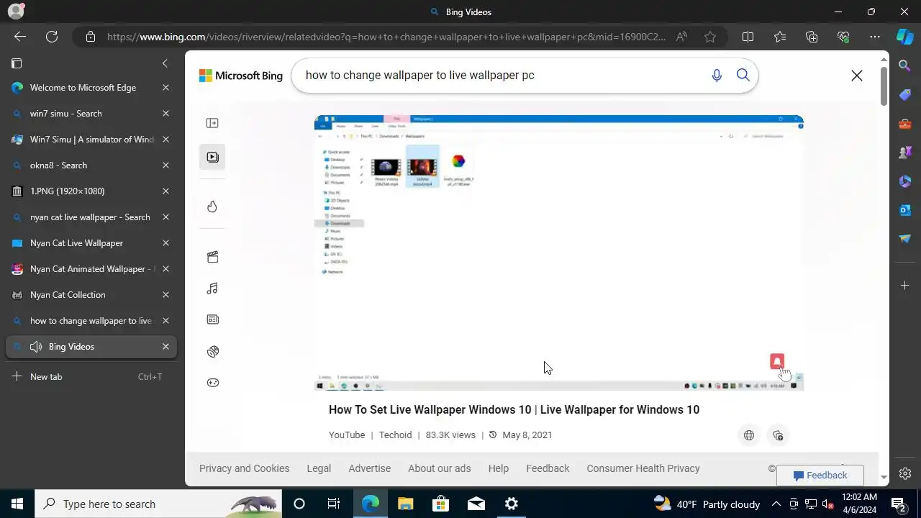The height and width of the screenshot is (518, 921).
Task: Open Advertise footer link
Action: tap(369, 468)
